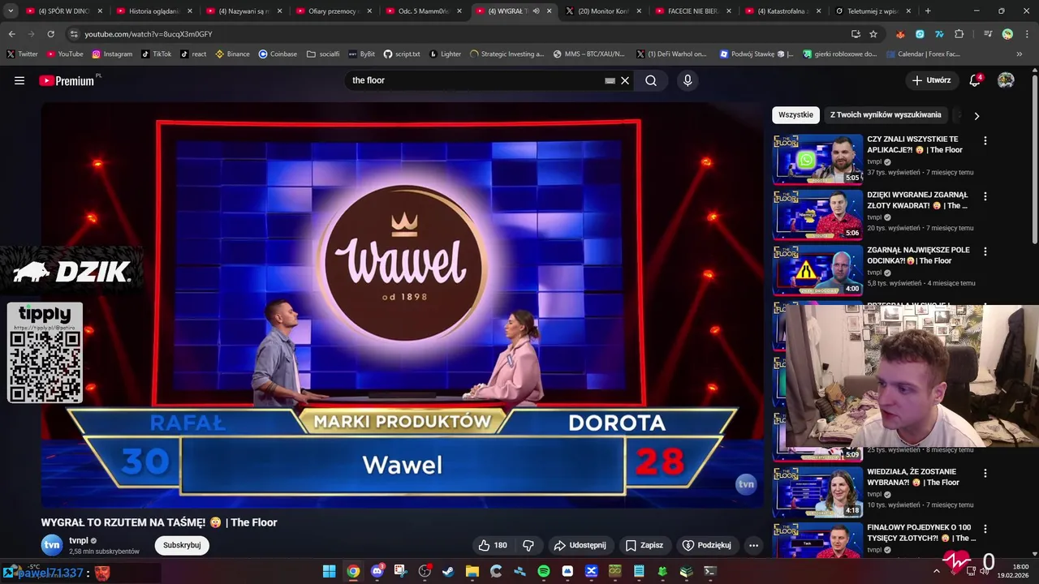Viewport: 1039px width, 584px height.
Task: Mute the playing 'WYGRAŁ' tab audio
Action: coord(536,11)
